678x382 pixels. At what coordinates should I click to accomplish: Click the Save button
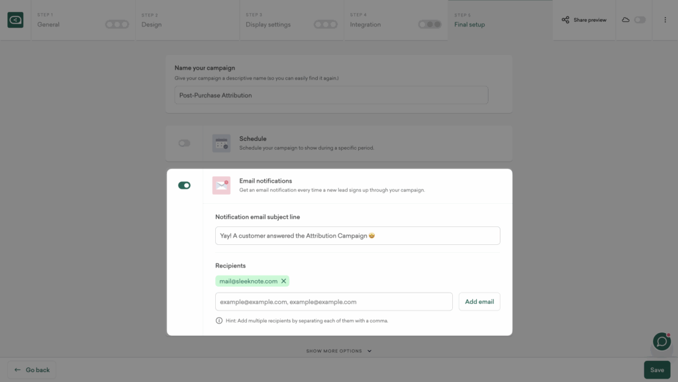pos(657,369)
